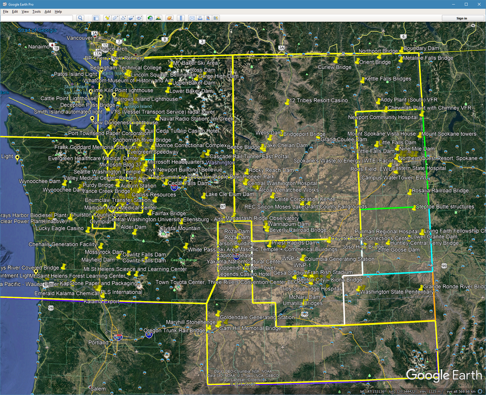Image resolution: width=486 pixels, height=395 pixels.
Task: Click the Portland city label
Action: [x=98, y=343]
